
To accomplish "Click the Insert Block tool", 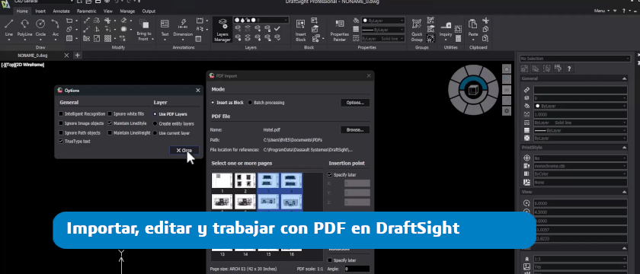I will coord(301,30).
